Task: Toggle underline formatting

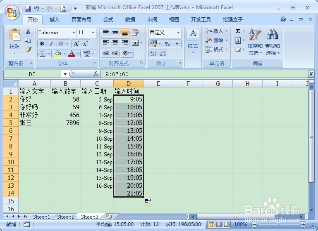Action: pos(61,44)
